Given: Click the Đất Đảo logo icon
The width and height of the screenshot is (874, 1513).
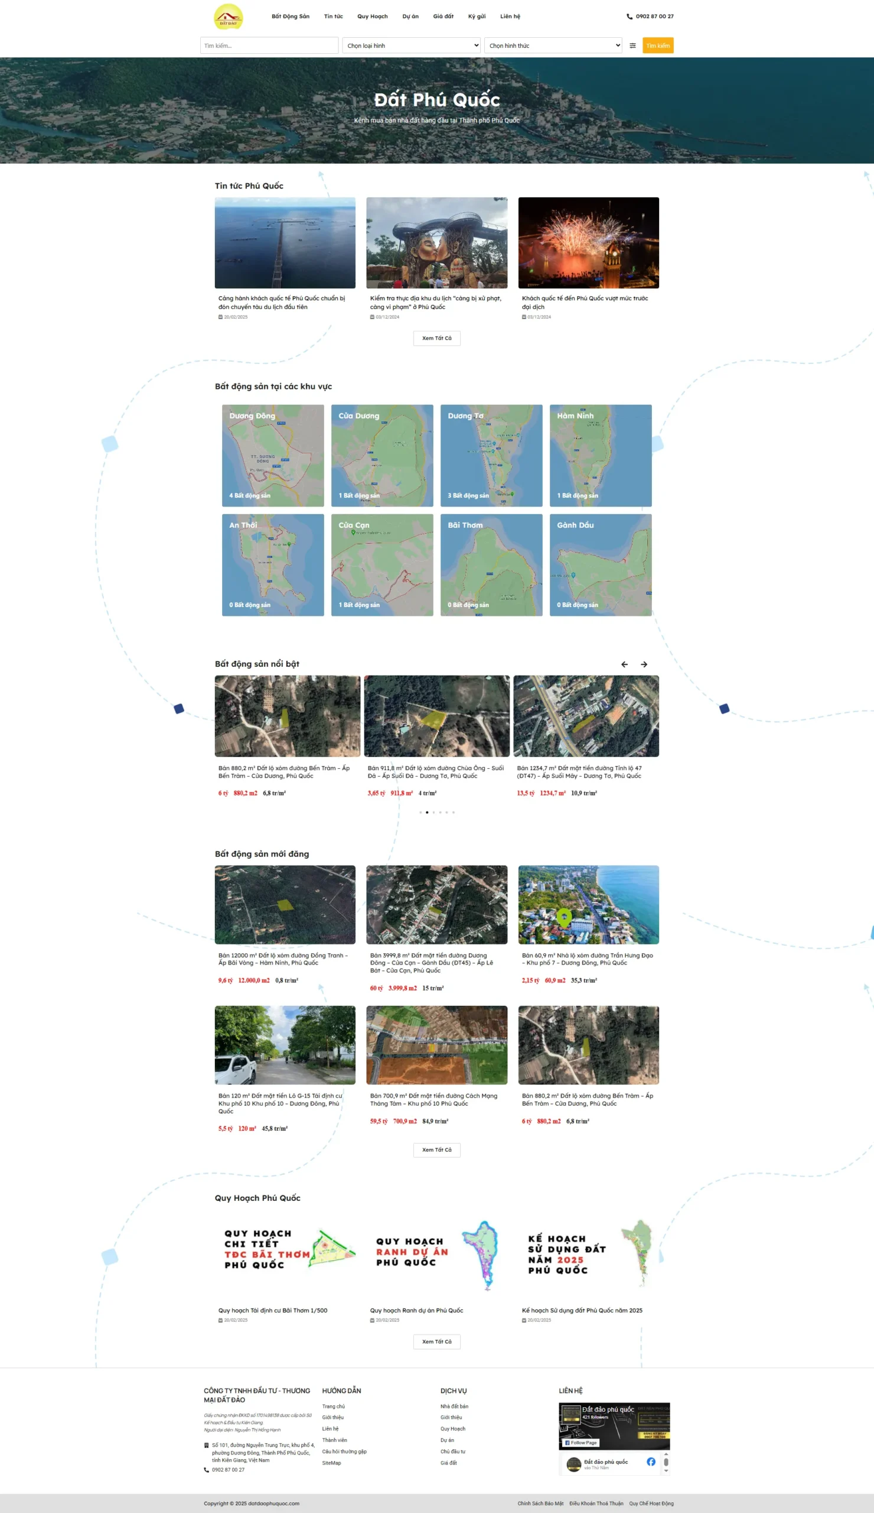Looking at the screenshot, I should click(x=228, y=17).
